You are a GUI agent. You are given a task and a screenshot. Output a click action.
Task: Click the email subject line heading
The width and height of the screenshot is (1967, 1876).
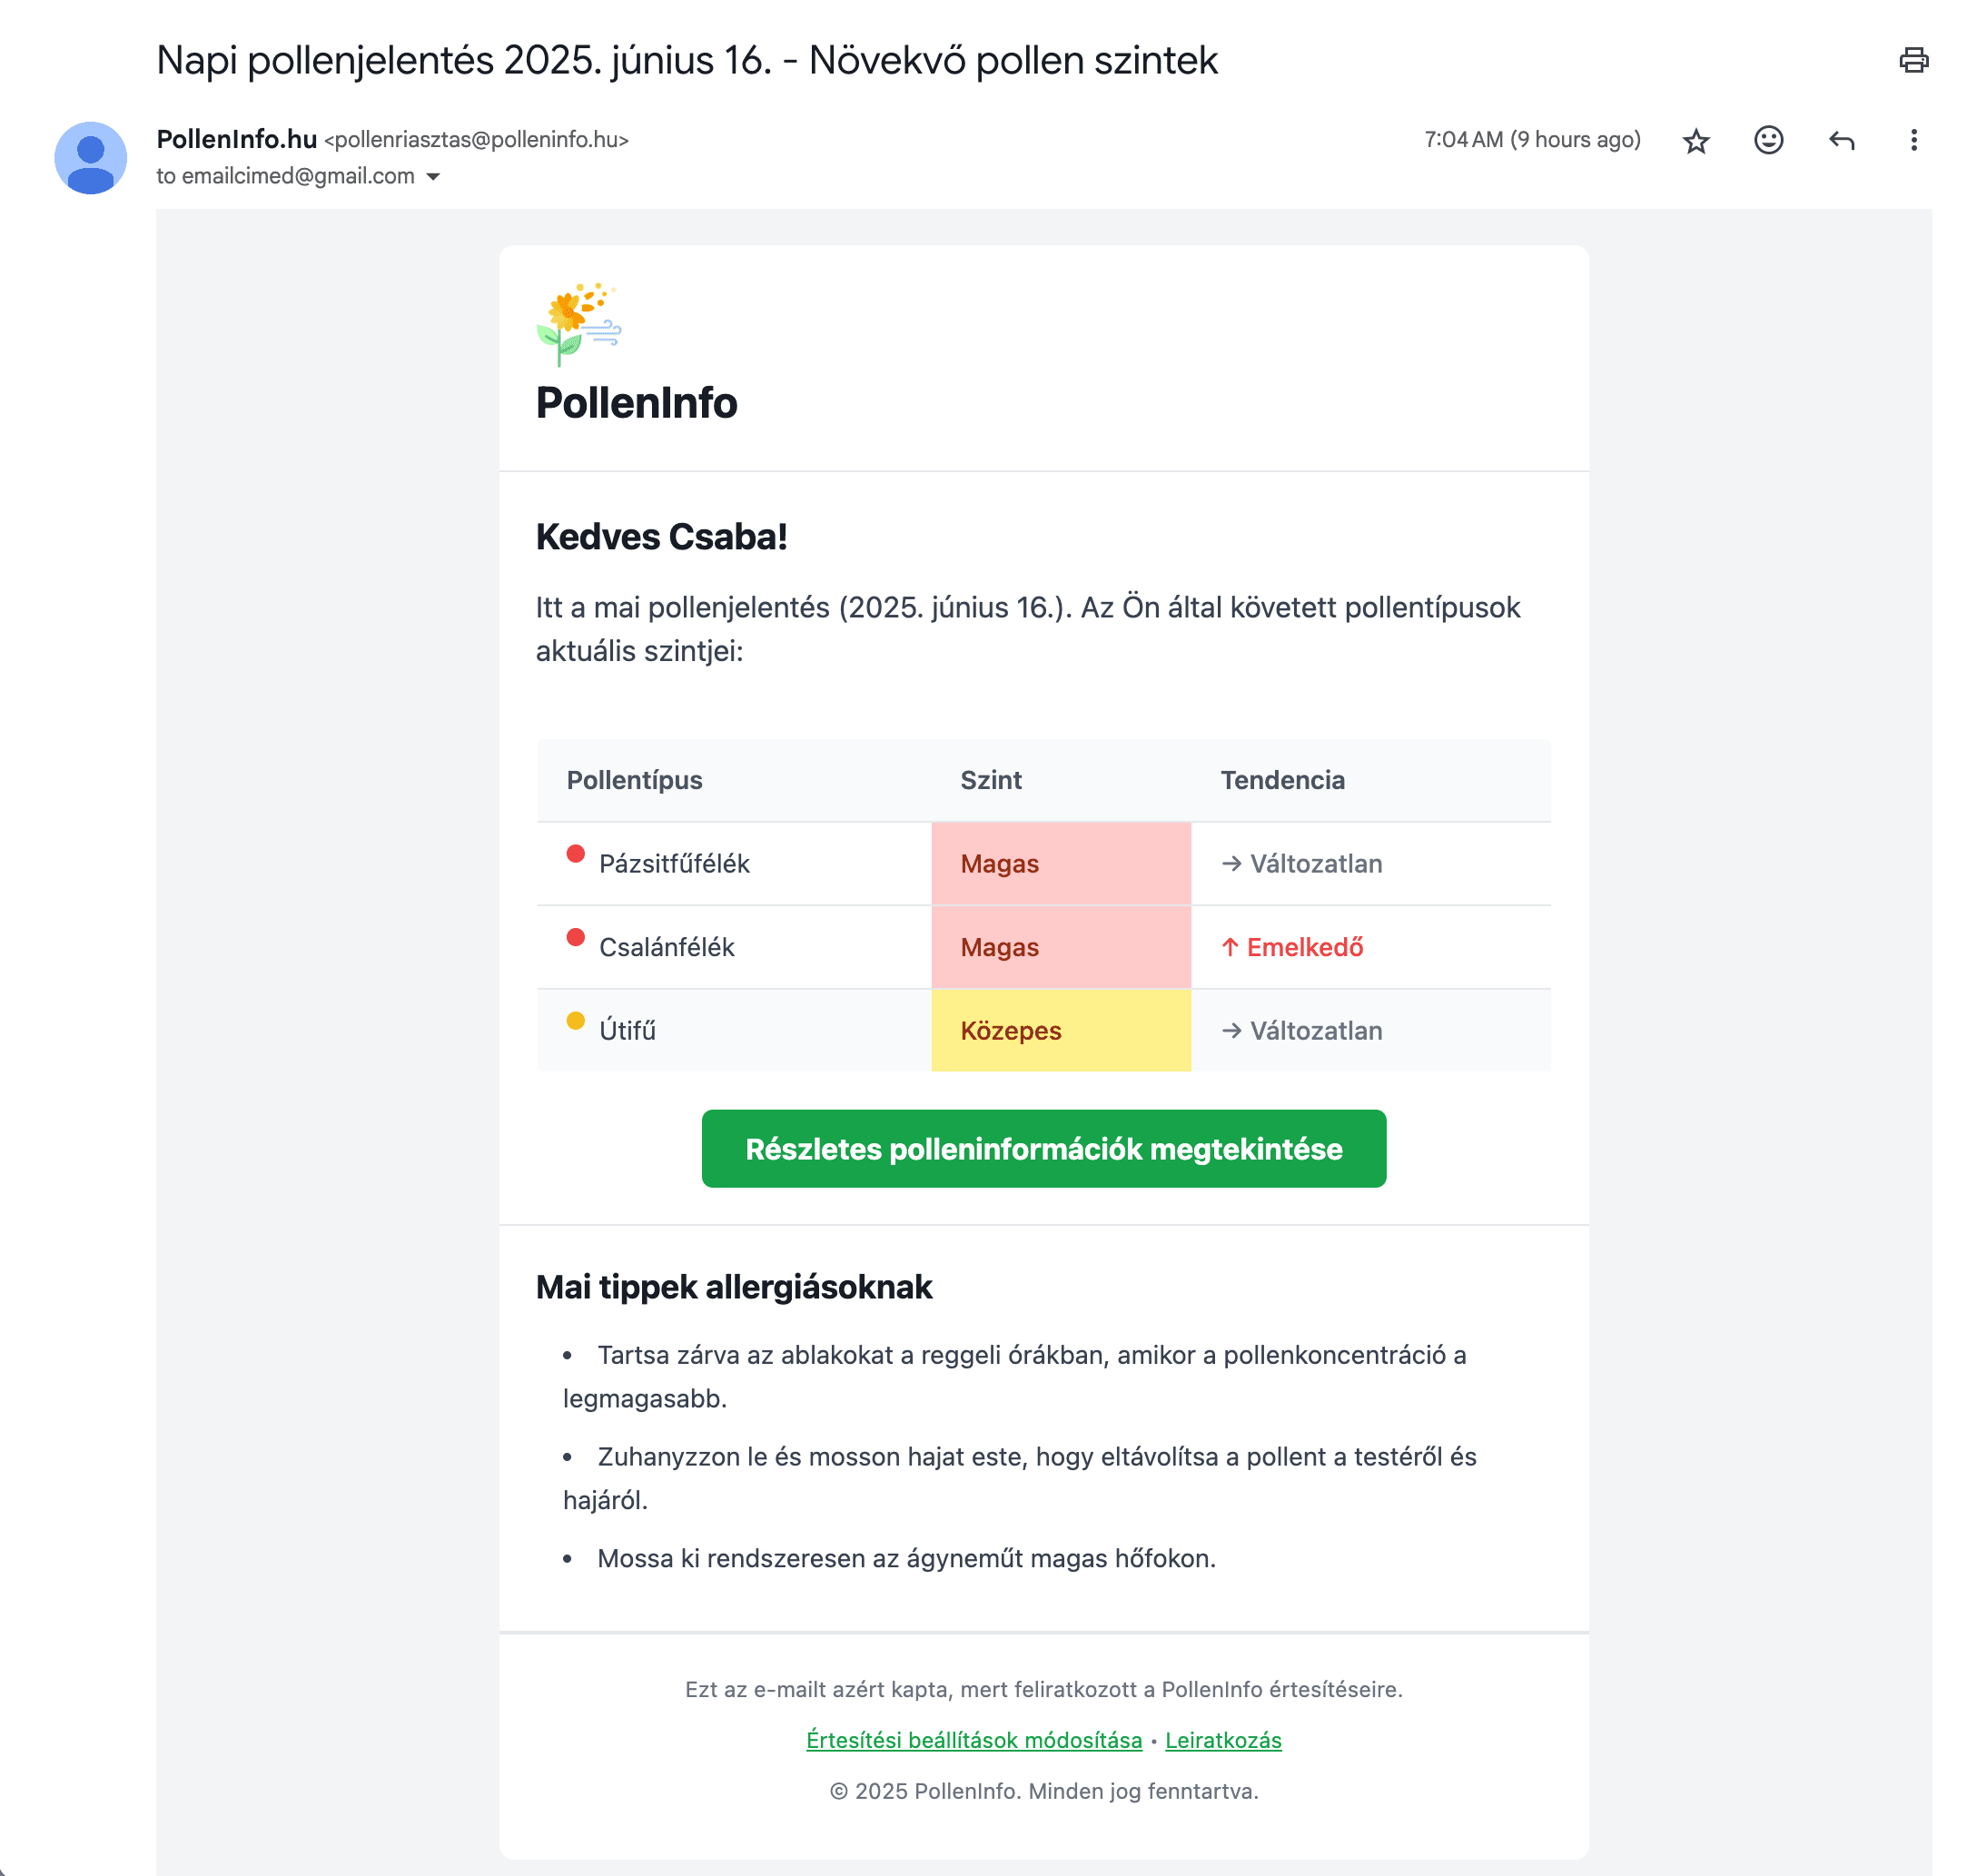[x=687, y=61]
